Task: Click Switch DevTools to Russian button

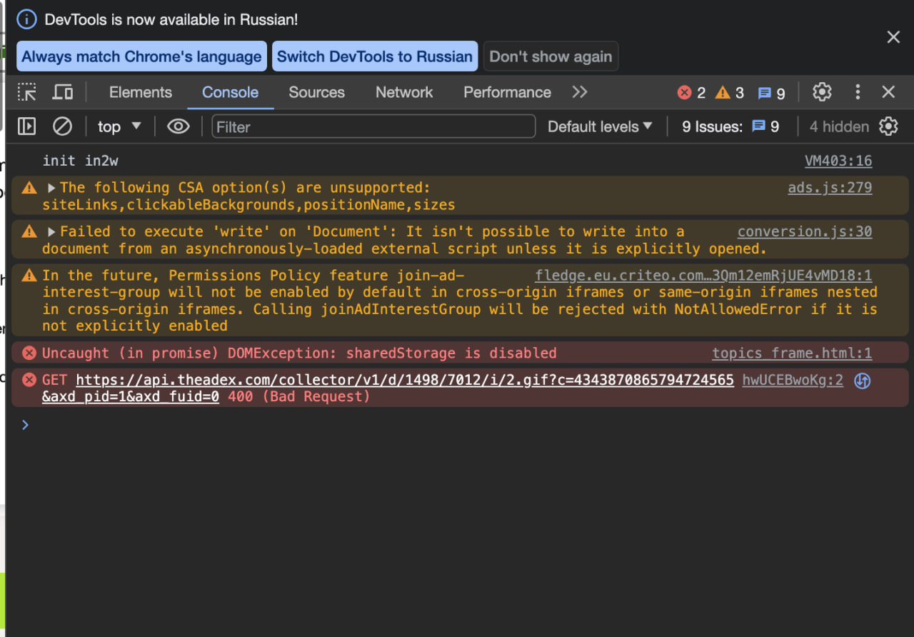Action: click(x=375, y=56)
